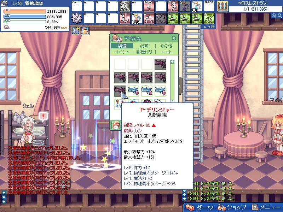Expand the side tab on the inventory window
This screenshot has height=212, width=283.
coord(180,86)
